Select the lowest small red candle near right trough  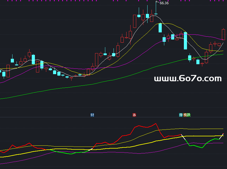click(x=202, y=64)
